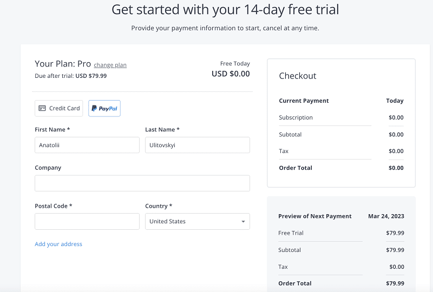Focus the Last Name field
The height and width of the screenshot is (292, 433).
click(198, 145)
